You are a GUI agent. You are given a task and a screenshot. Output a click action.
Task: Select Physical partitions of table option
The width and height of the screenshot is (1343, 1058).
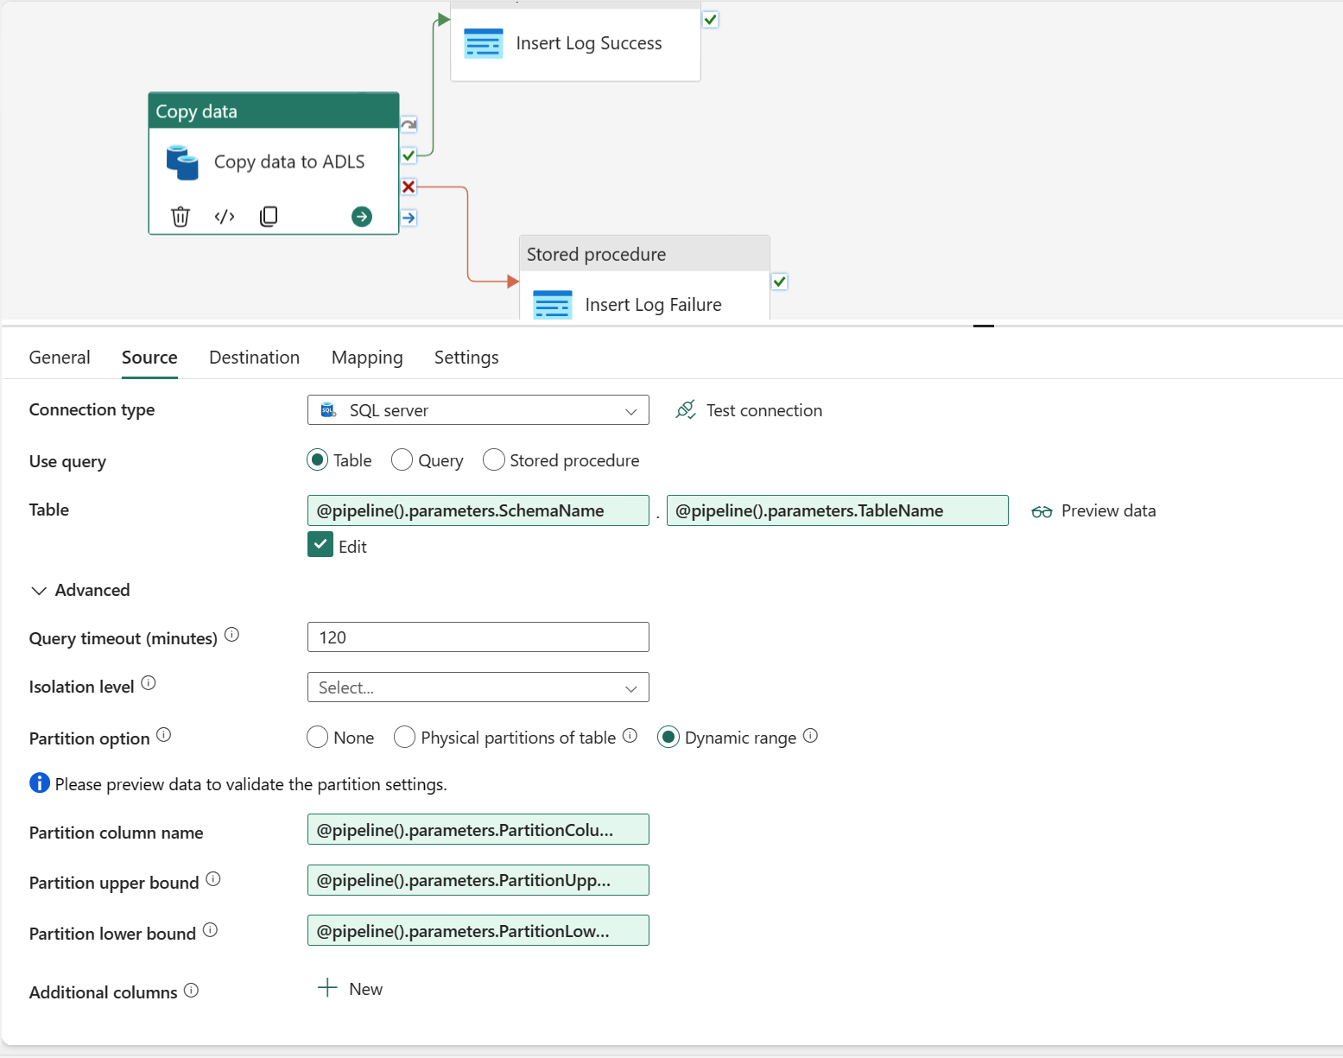[404, 737]
